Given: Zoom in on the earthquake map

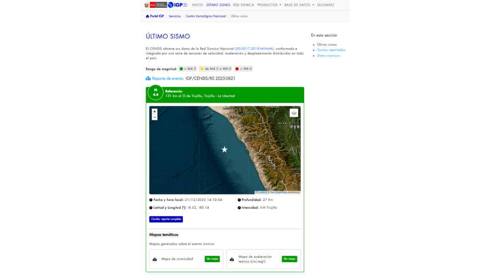Looking at the screenshot, I should (x=154, y=111).
